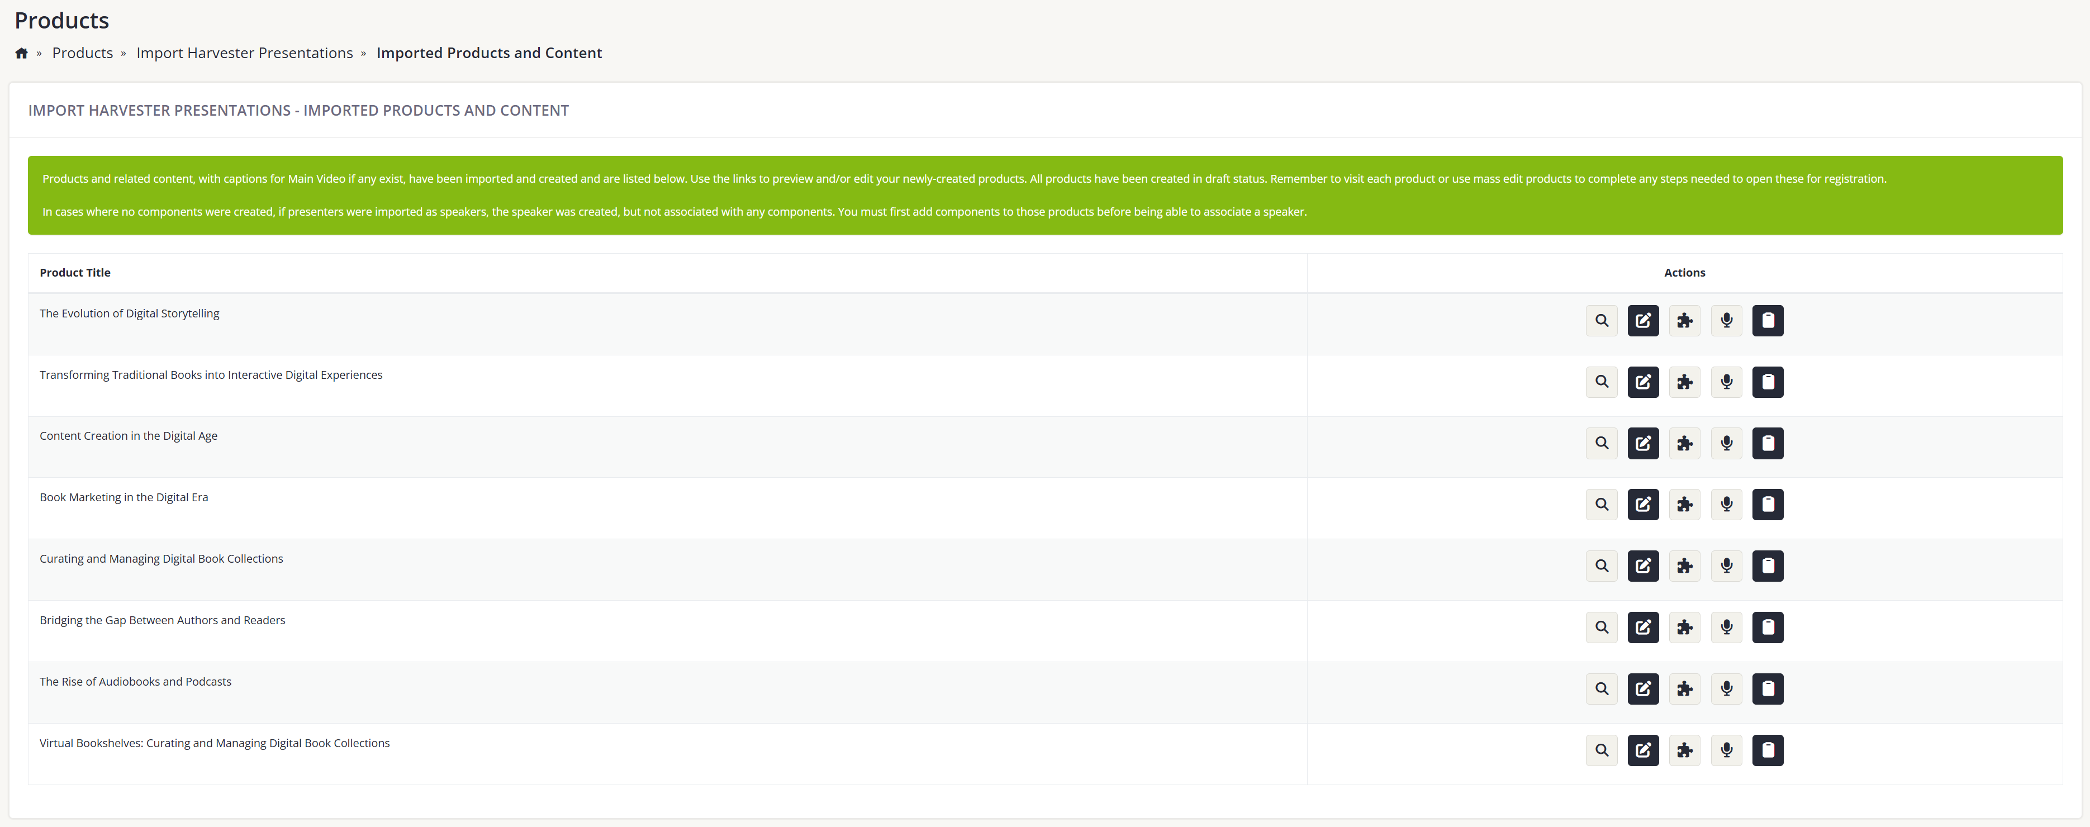2090x827 pixels.
Task: Edit Bridging the Gap Between Authors product
Action: [1642, 628]
